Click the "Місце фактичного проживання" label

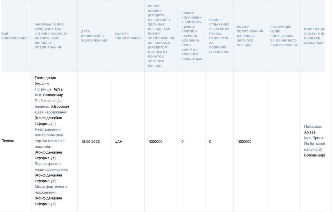click(x=51, y=190)
